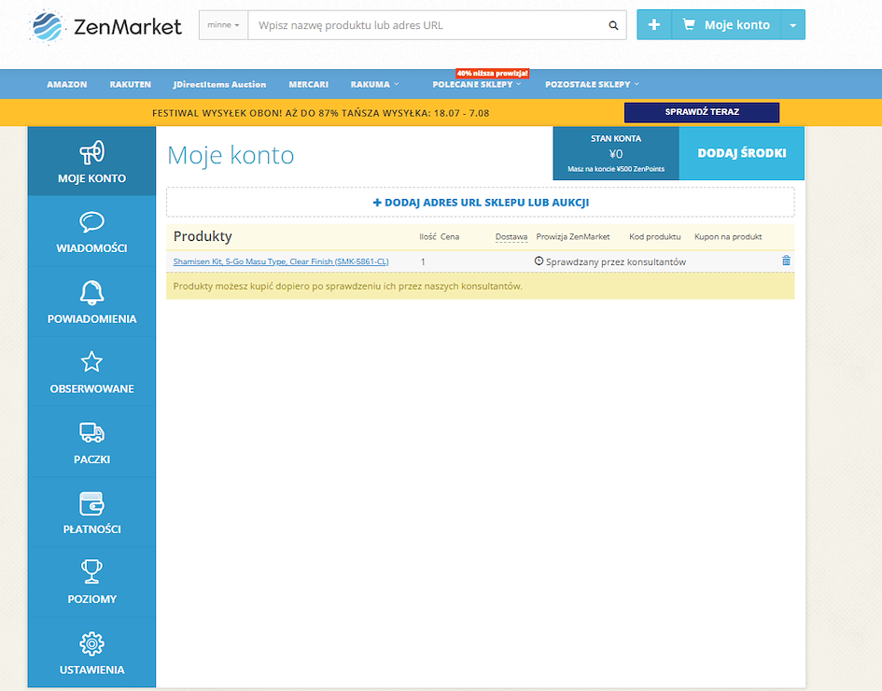Screen dimensions: 882x691
Task: Click the clock icon next to Sprawdzany status
Action: tap(539, 261)
